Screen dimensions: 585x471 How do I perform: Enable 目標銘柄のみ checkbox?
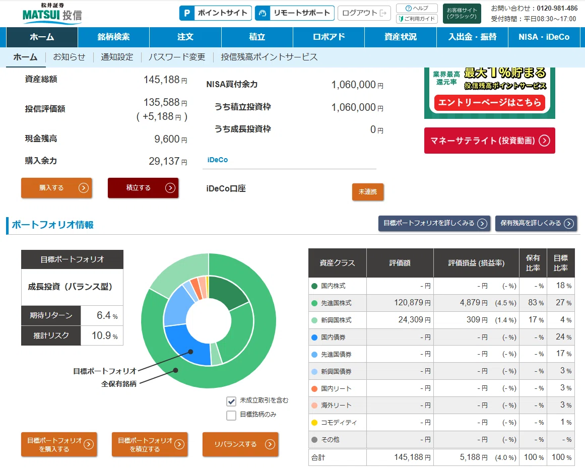(x=231, y=415)
